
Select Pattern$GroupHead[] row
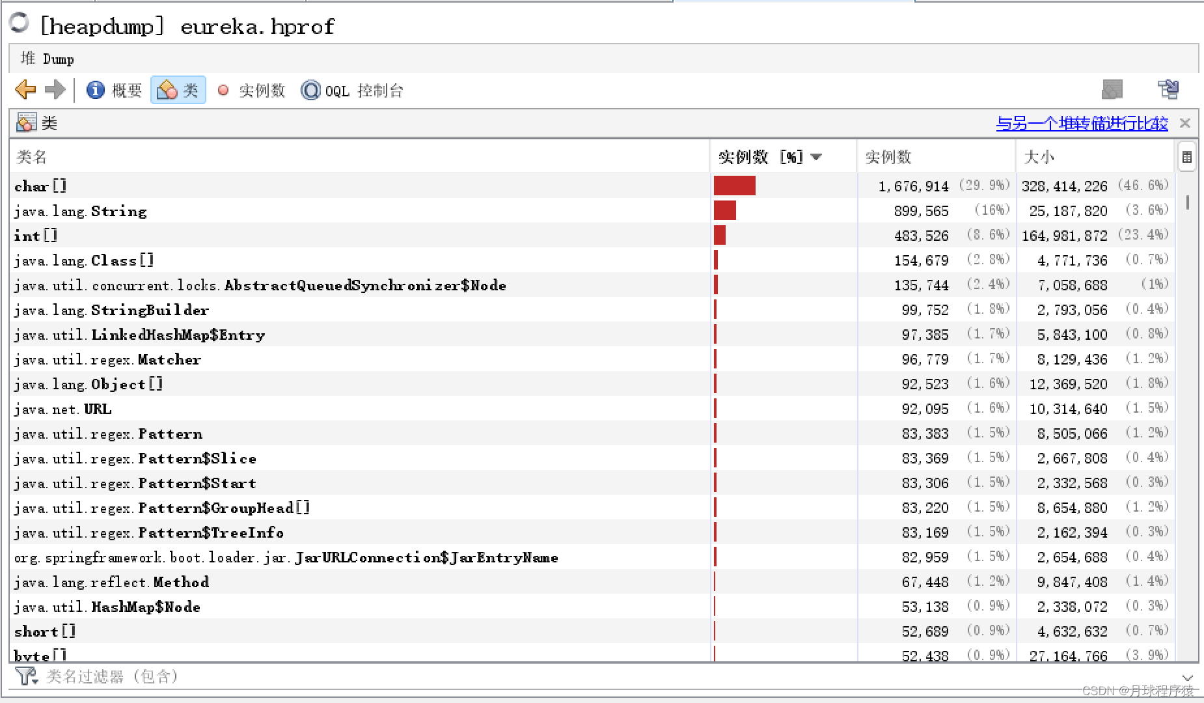pos(592,507)
